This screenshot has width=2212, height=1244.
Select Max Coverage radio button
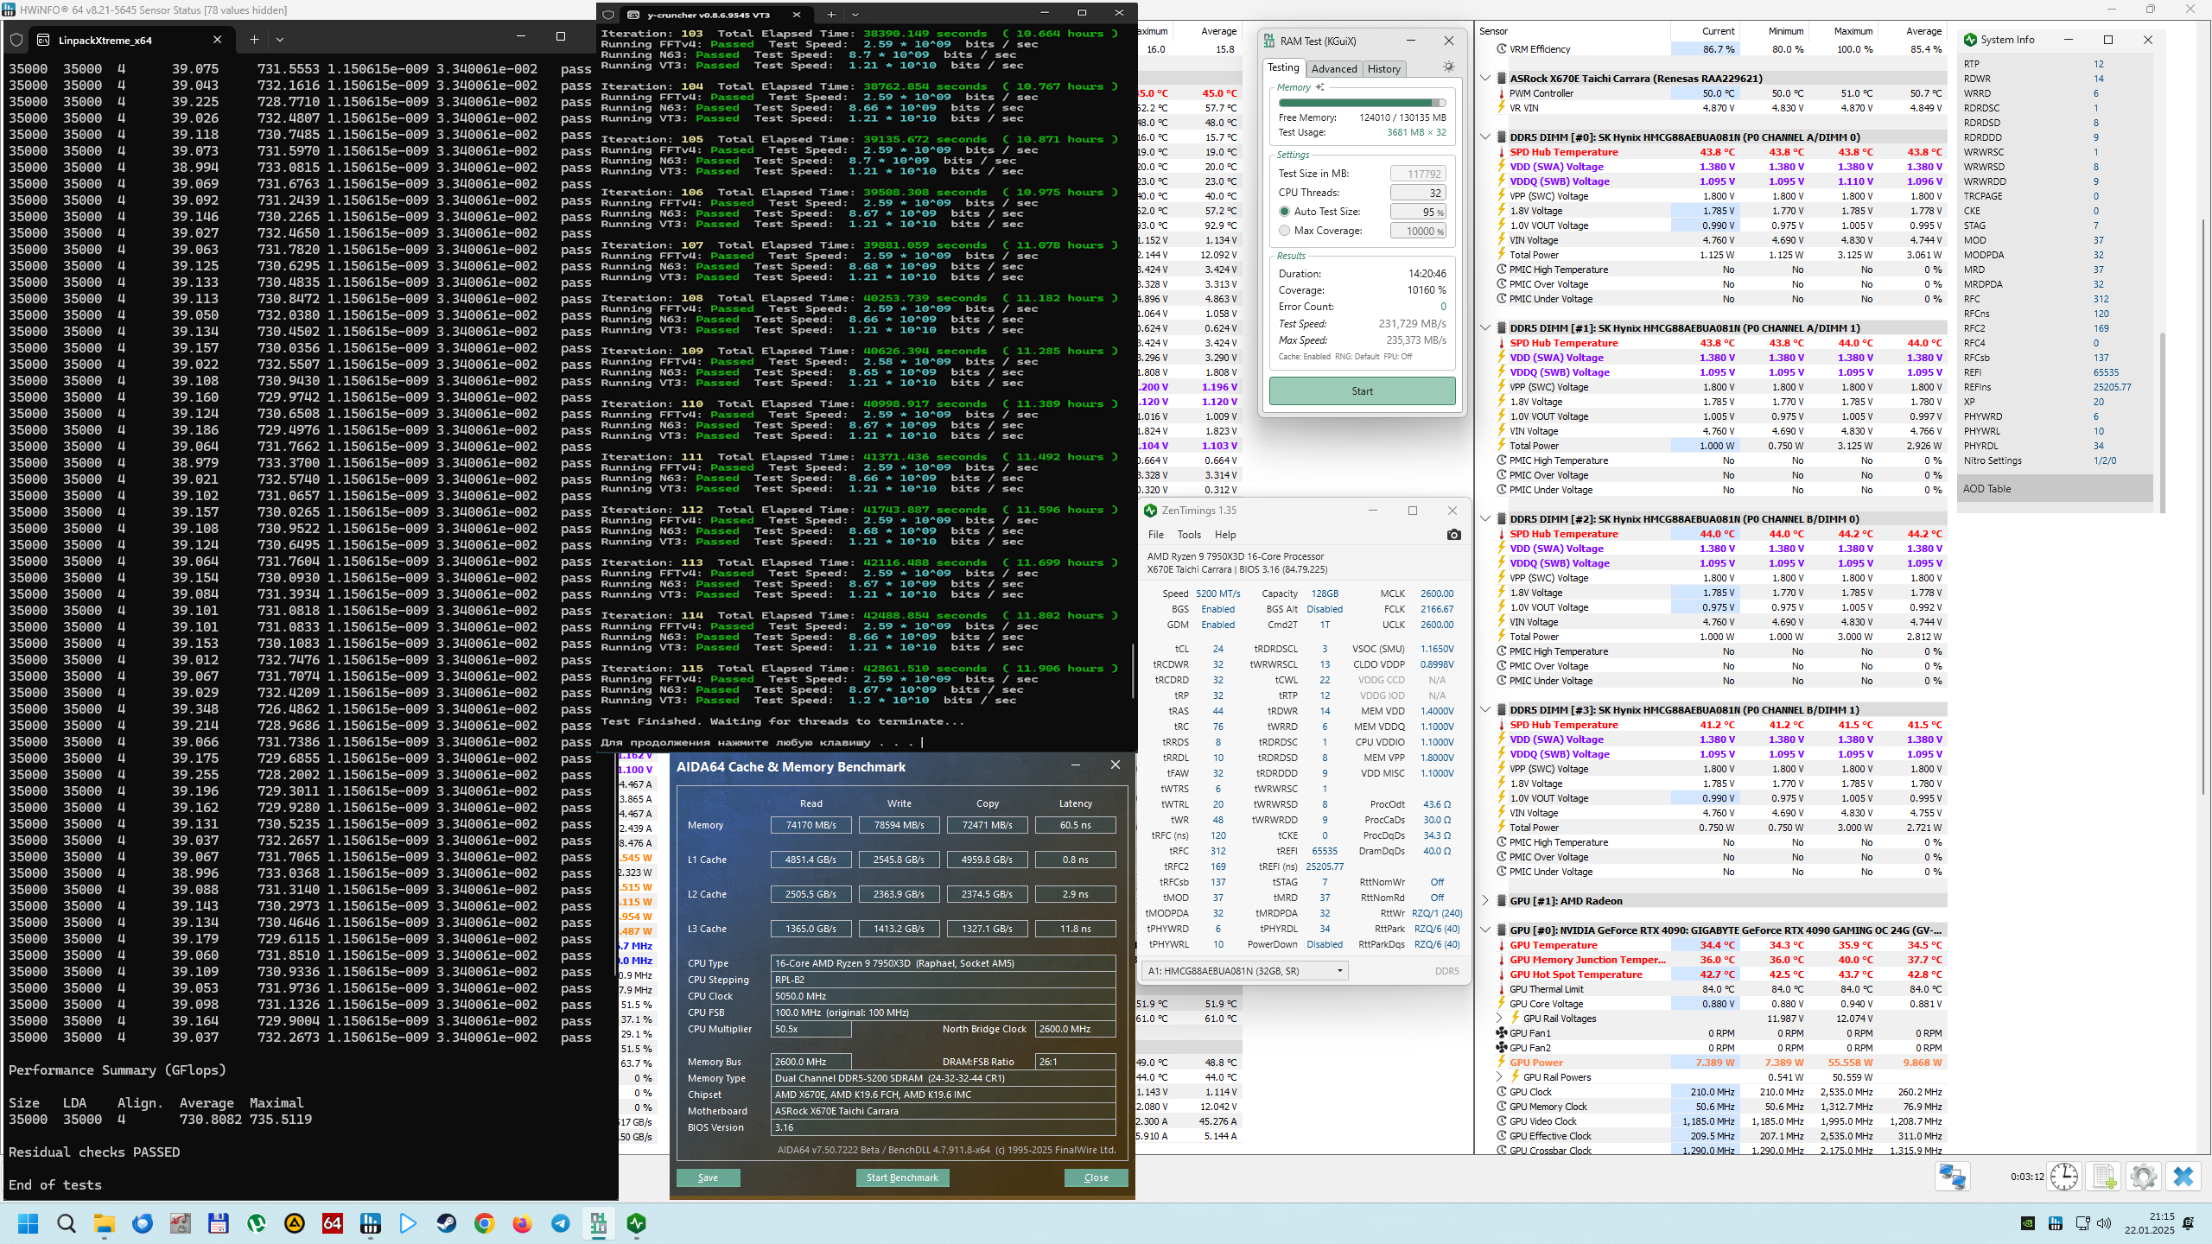click(x=1284, y=231)
